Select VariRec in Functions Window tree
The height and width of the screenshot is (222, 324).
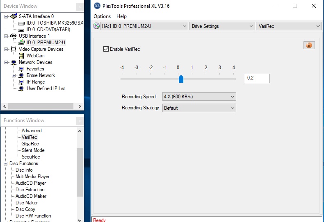pyautogui.click(x=30, y=137)
